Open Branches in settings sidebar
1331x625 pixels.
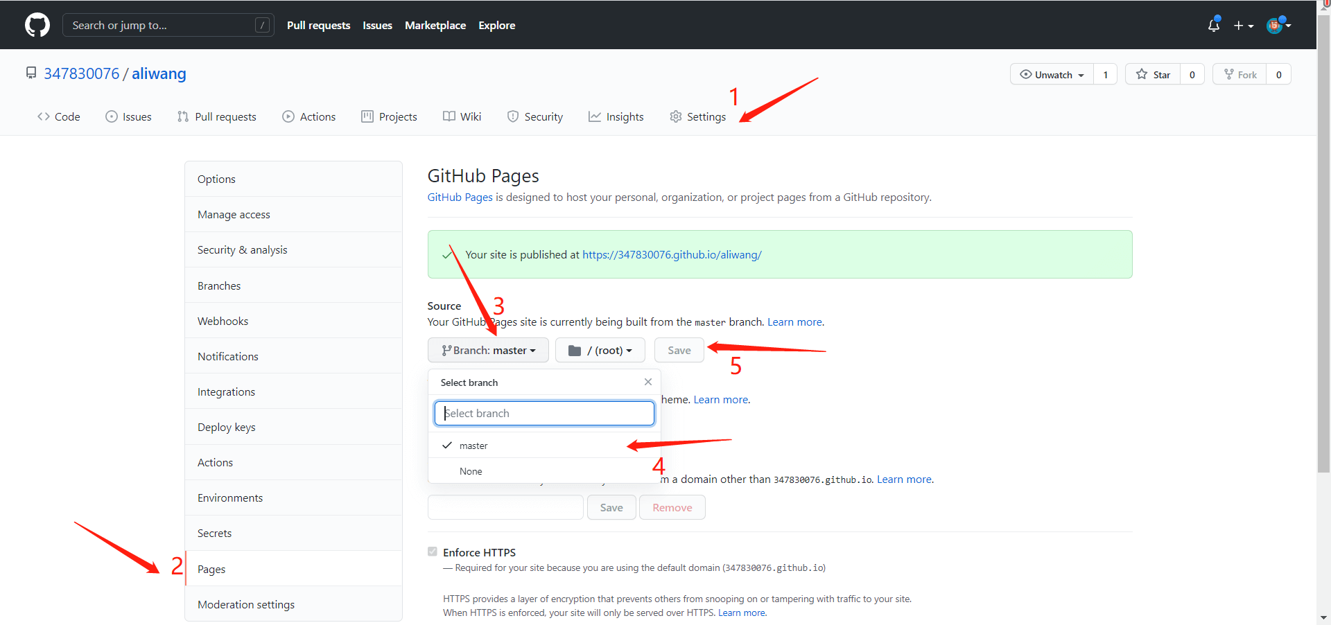pos(294,285)
